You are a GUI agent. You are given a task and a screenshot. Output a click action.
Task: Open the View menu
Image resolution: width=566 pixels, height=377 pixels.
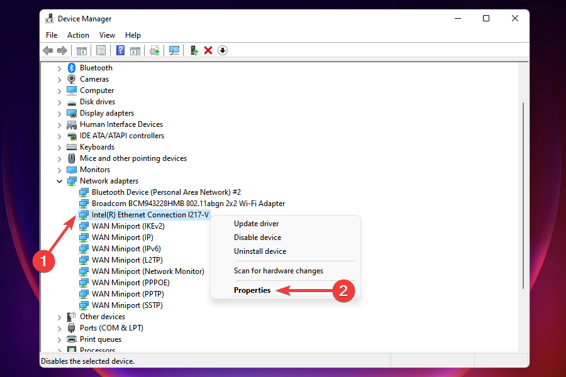click(107, 35)
